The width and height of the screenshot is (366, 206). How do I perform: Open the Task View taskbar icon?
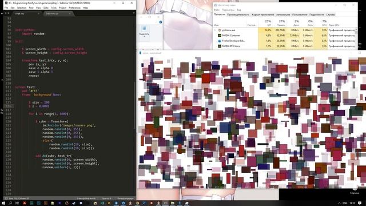17,203
